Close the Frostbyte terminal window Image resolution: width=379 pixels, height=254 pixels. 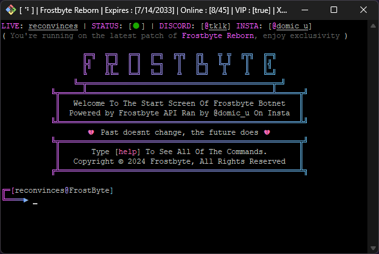pyautogui.click(x=364, y=10)
